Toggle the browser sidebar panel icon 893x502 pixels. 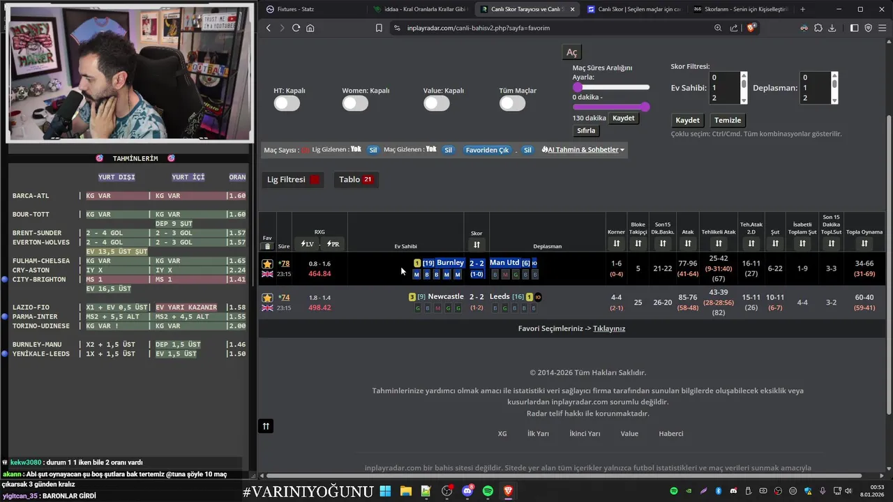tap(854, 28)
